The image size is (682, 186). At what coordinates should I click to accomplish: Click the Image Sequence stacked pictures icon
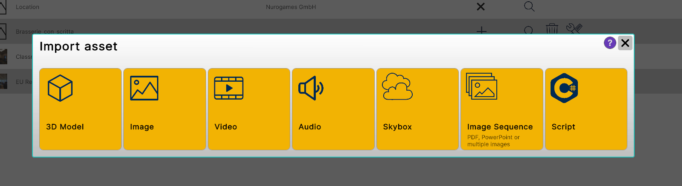481,86
